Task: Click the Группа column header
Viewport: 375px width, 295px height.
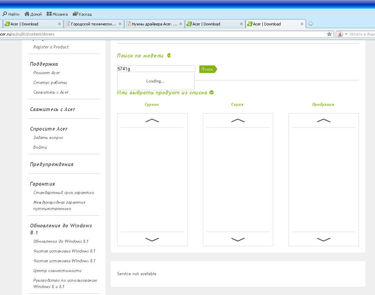Action: pos(152,104)
